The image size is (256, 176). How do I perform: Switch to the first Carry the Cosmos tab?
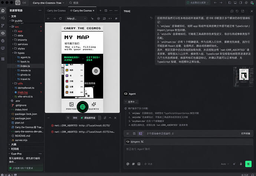pyautogui.click(x=56, y=11)
